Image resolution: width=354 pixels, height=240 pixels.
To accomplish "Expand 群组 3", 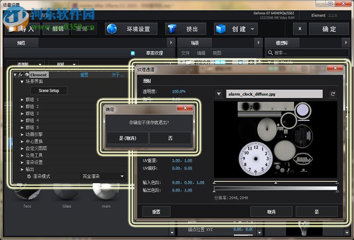I will (x=22, y=113).
